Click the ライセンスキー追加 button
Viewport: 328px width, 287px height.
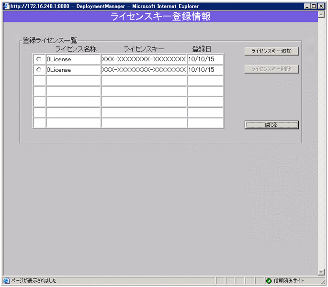[x=271, y=51]
